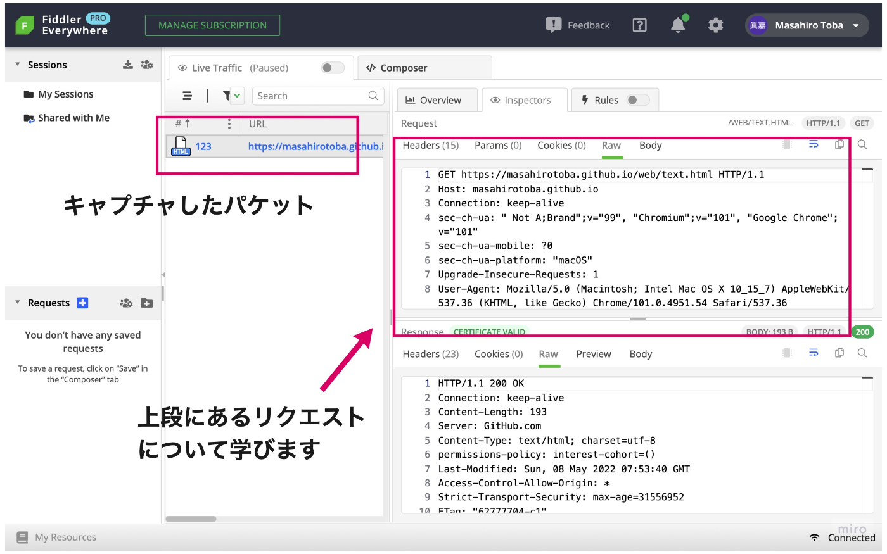Select session 123 URL row
This screenshot has height=554, width=887.
click(x=274, y=146)
